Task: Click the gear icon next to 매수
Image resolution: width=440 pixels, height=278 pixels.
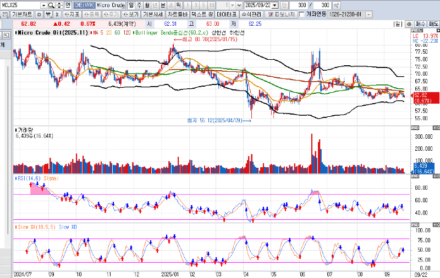Action: point(408,24)
